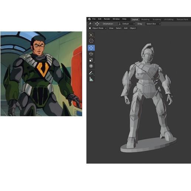
Task: Click the transform pivot arrows icon
Action: (x=97, y=24)
